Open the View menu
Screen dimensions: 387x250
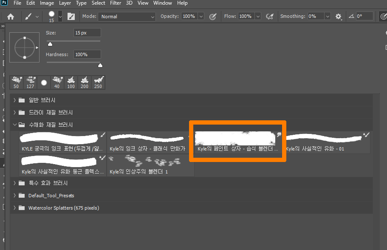tap(143, 3)
